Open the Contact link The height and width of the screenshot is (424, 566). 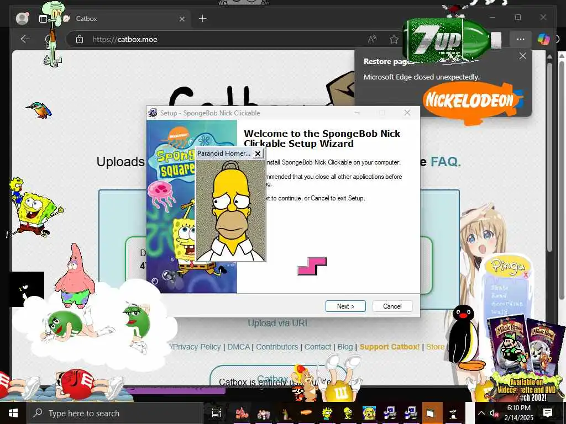point(318,347)
